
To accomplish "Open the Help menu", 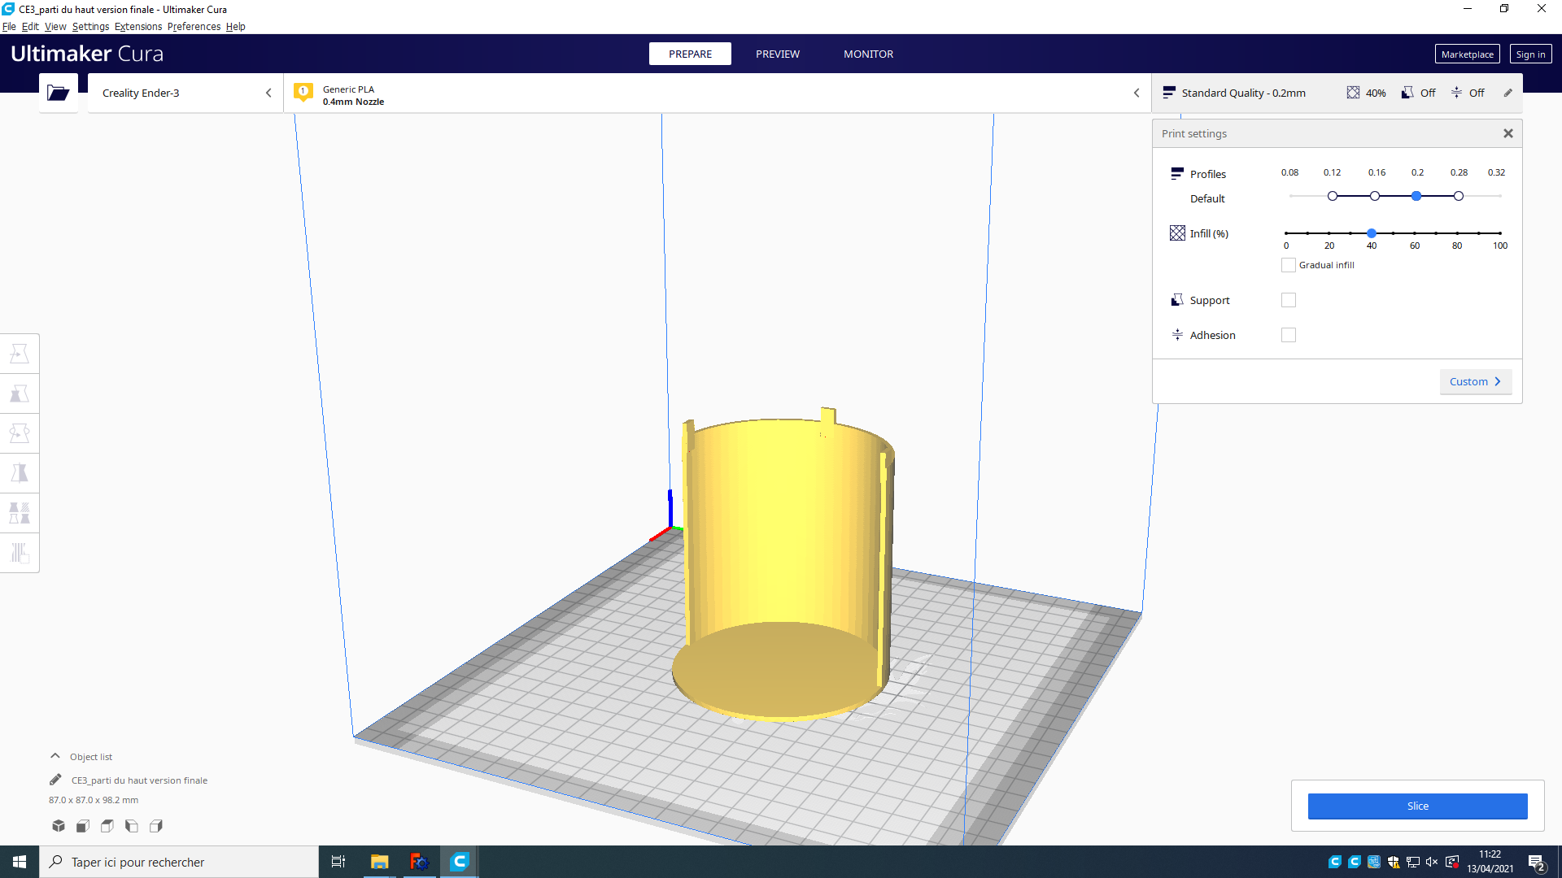I will click(235, 26).
